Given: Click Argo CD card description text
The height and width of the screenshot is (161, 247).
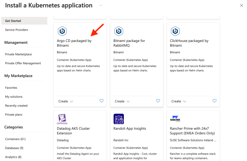Looking at the screenshot, I should (78, 68).
